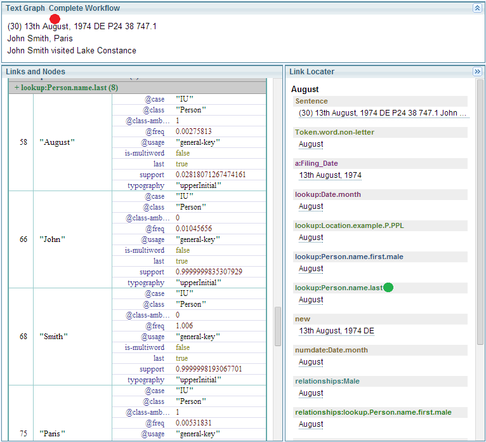The image size is (486, 442).
Task: Select the "John" node in row 66
Action: [52, 239]
